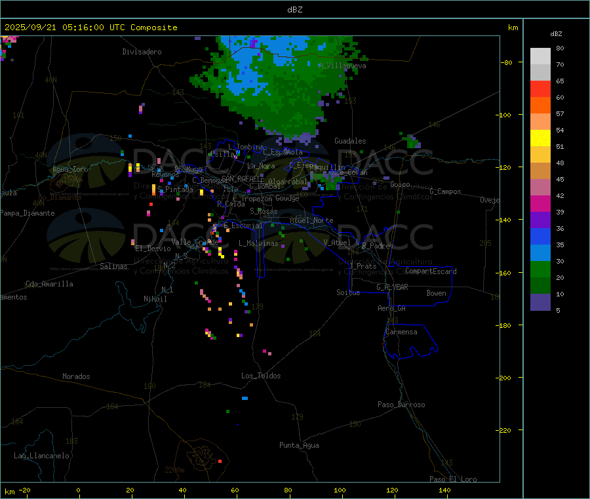Screen dimensions: 590x499
Task: Click the Goudge location label
Action: (x=287, y=198)
